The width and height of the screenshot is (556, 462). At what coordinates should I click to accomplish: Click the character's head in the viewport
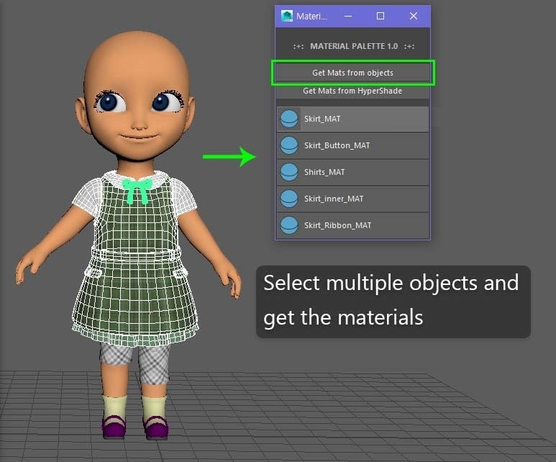pos(136,96)
